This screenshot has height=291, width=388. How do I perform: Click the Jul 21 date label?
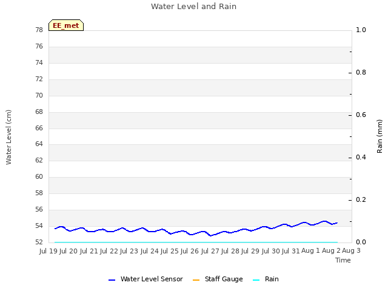point(89,251)
